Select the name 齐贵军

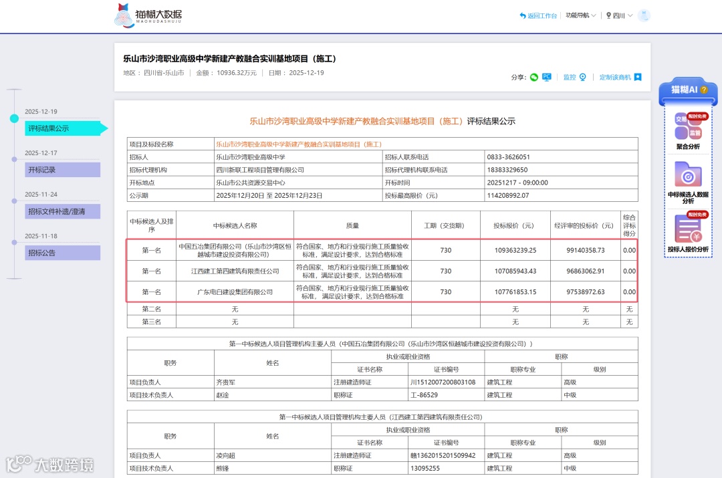(226, 382)
